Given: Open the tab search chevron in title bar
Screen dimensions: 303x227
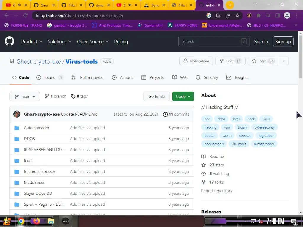Looking at the screenshot, I should [255, 4].
